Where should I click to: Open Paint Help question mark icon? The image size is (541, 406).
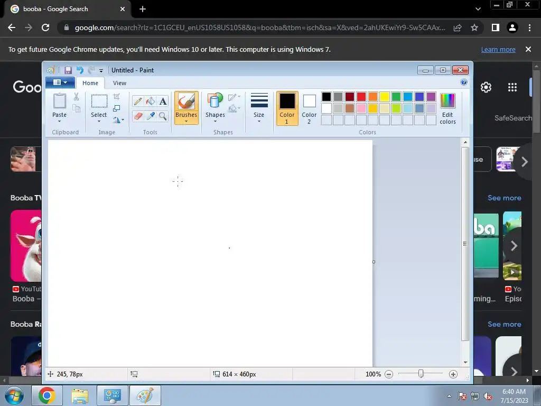[x=464, y=82]
